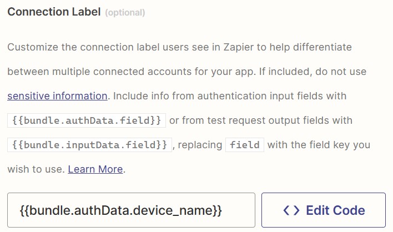Click the {{bundle.inputData.field}} code snippet
The width and height of the screenshot is (393, 232).
pyautogui.click(x=89, y=145)
